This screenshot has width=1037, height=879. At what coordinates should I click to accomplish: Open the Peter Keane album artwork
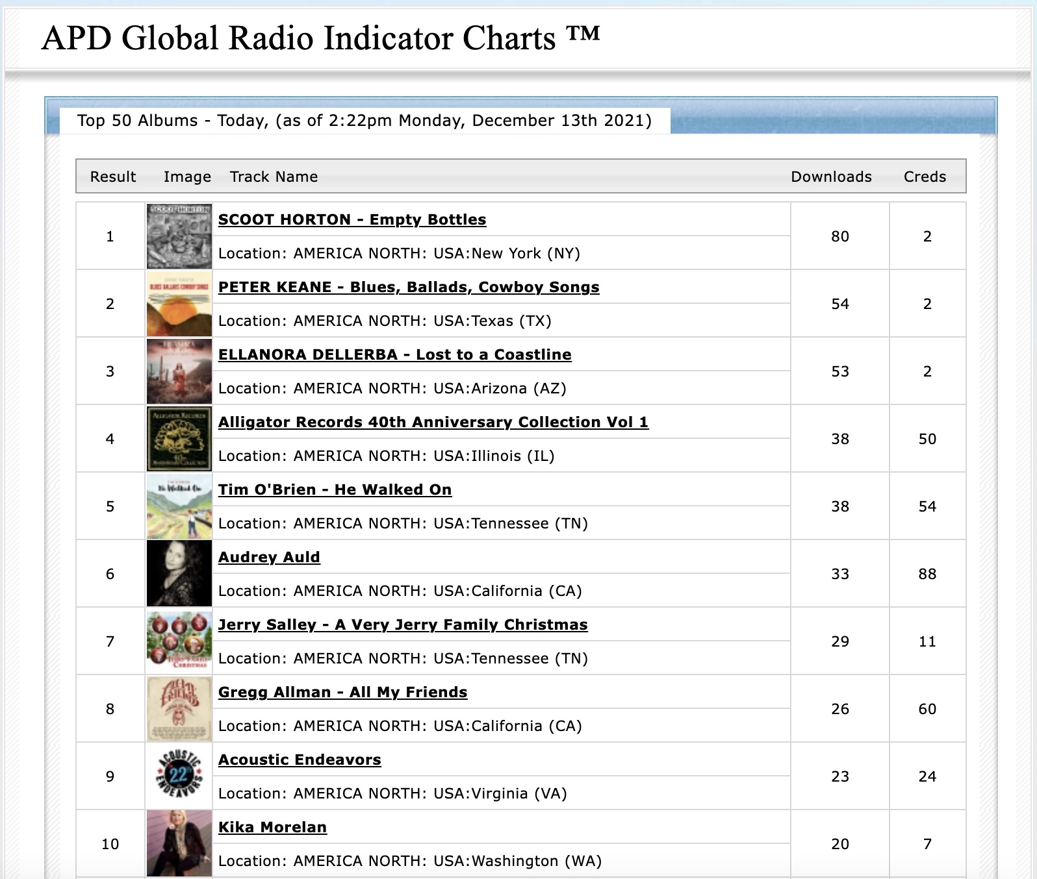(179, 304)
